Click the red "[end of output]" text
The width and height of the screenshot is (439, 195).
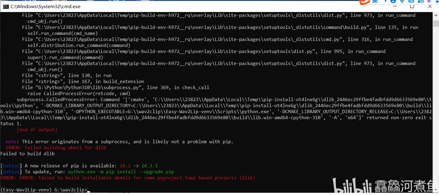[x=37, y=130]
